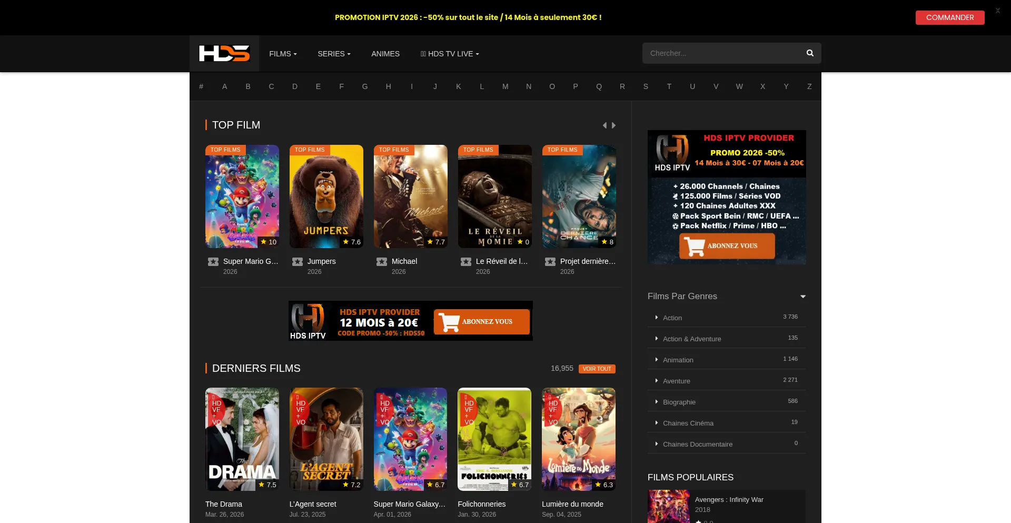The height and width of the screenshot is (523, 1011).
Task: Go to next Top Film slide
Action: [x=613, y=125]
